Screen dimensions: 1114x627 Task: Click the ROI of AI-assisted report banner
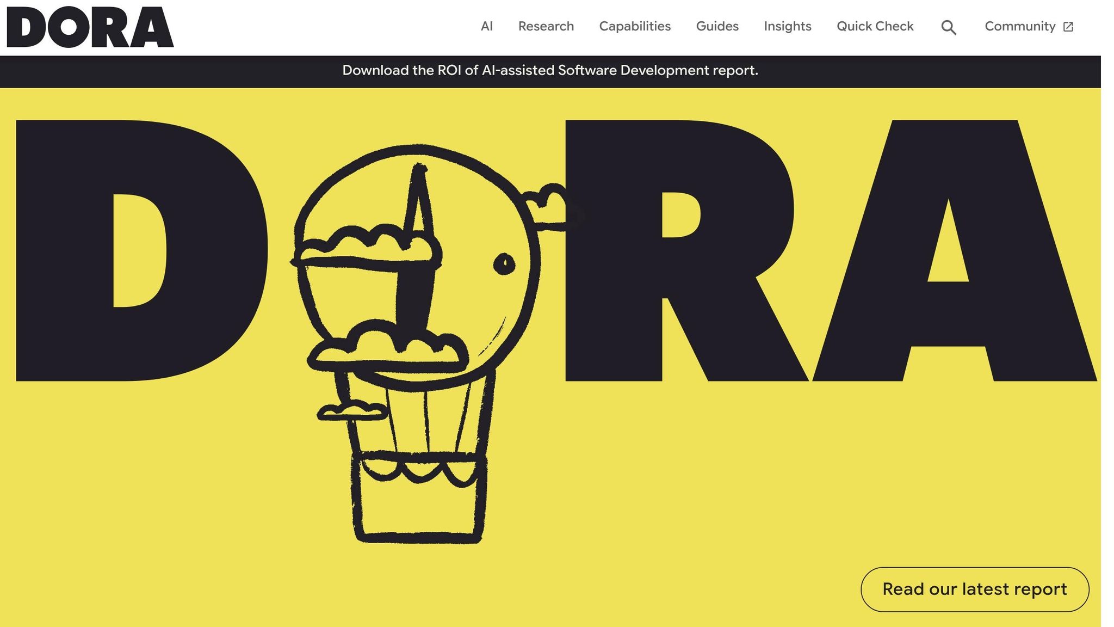point(550,71)
